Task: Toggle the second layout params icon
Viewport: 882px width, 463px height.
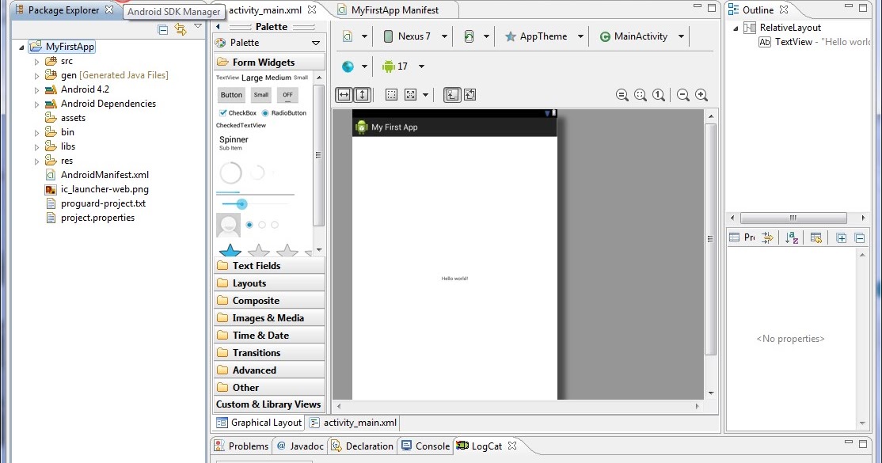Action: [470, 95]
